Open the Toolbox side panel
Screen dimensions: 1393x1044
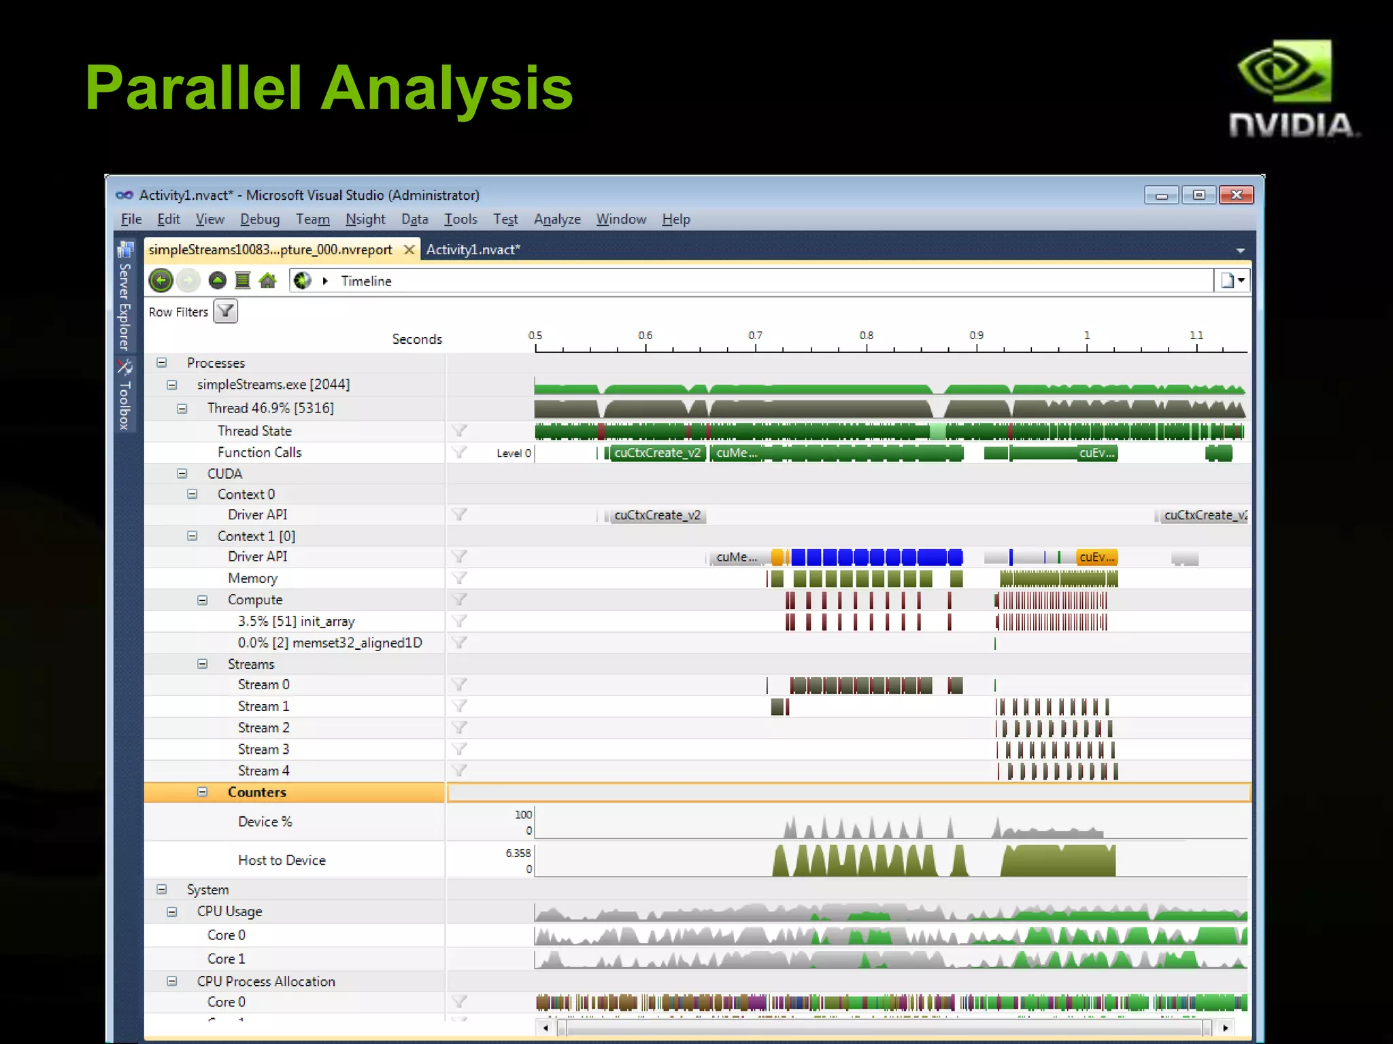pos(124,394)
